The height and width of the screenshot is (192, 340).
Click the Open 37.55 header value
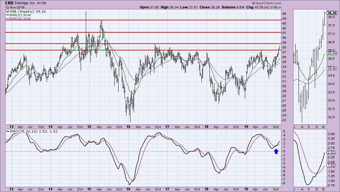[x=149, y=7]
